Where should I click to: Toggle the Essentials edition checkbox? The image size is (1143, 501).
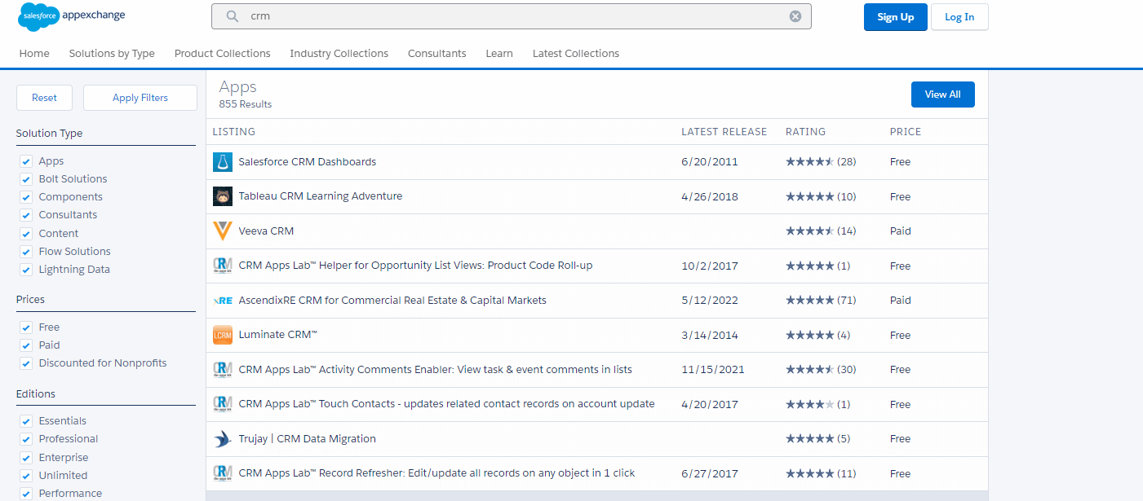26,421
